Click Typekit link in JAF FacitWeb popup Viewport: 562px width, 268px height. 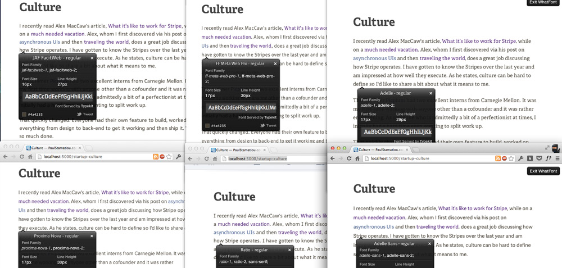[87, 106]
